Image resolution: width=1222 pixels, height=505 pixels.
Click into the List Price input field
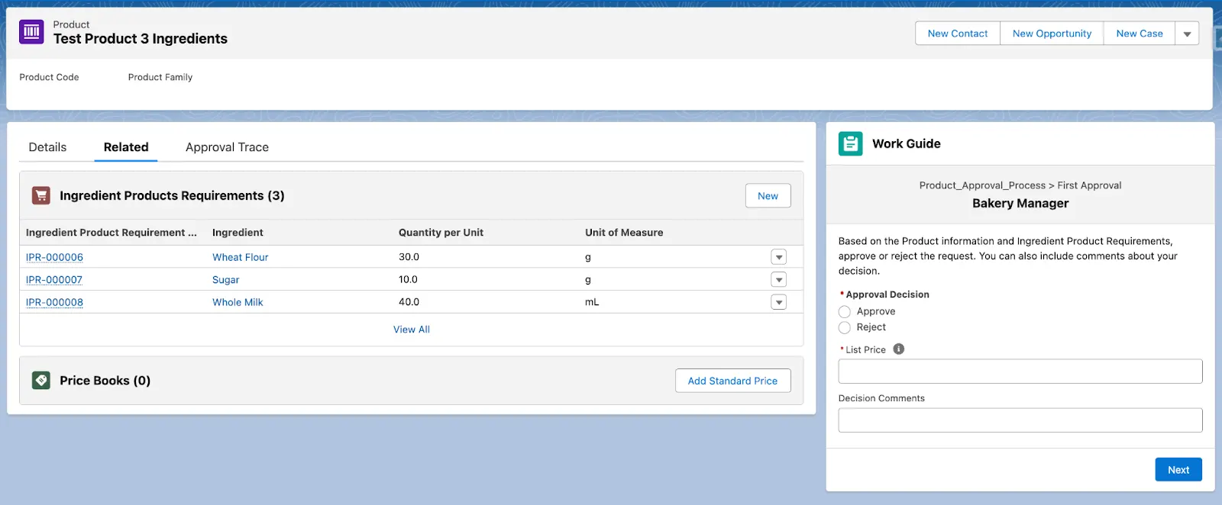1020,372
